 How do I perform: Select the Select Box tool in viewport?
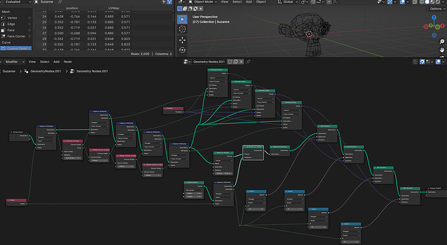pyautogui.click(x=183, y=19)
